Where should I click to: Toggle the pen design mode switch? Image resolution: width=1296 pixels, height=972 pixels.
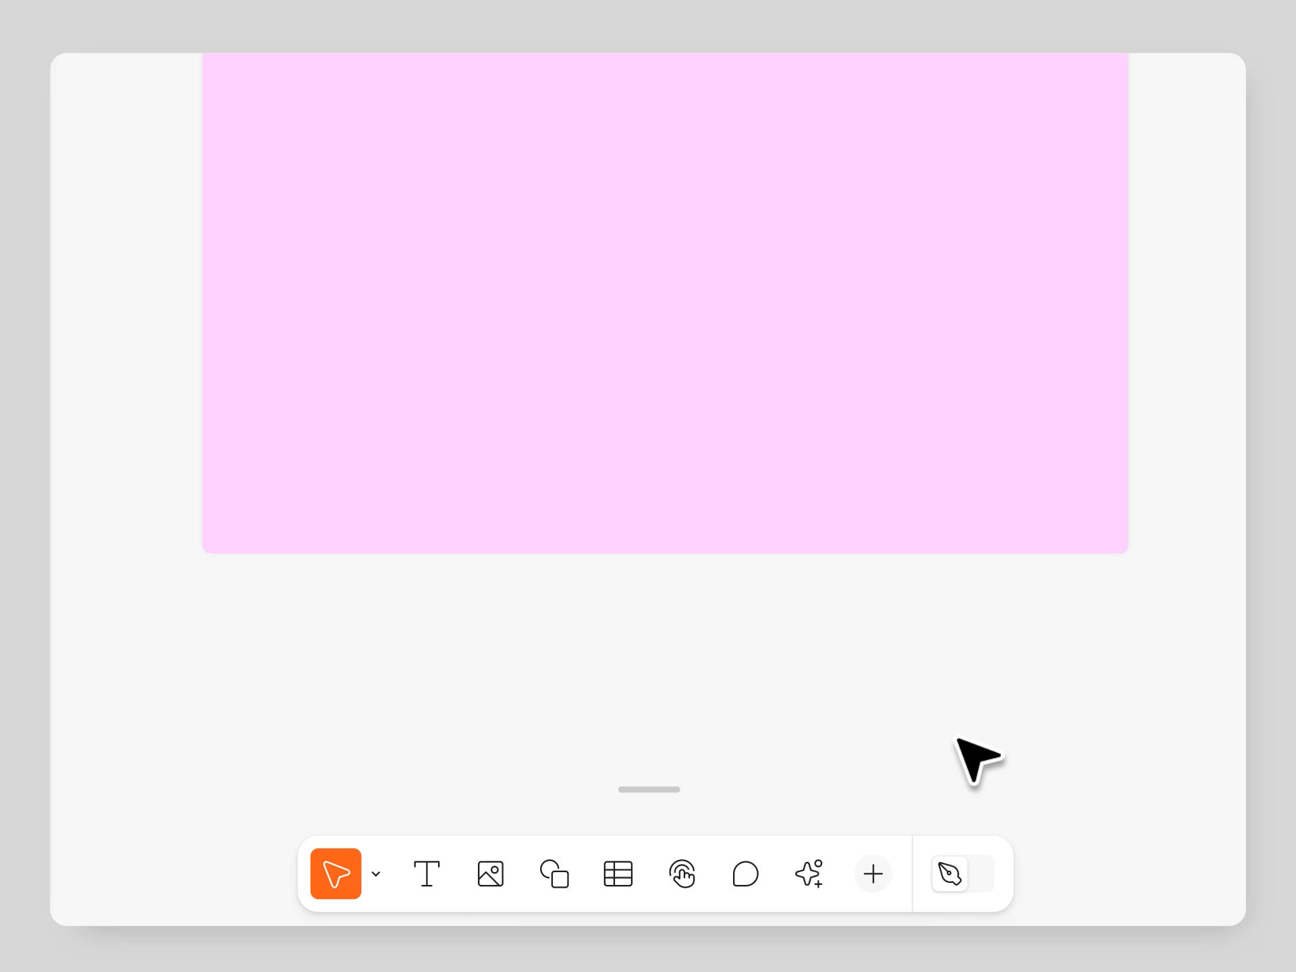tap(963, 874)
